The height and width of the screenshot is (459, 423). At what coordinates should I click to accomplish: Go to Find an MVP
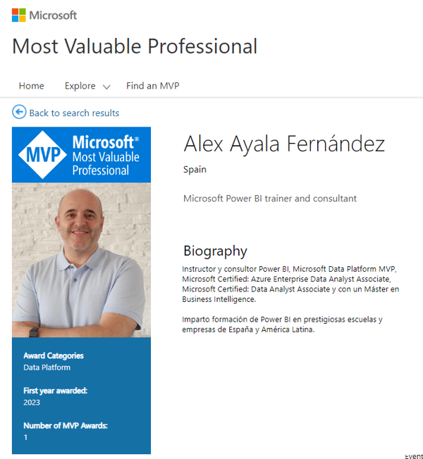click(153, 86)
